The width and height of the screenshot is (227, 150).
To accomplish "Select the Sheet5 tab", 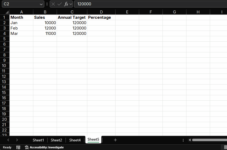I will tap(93, 140).
